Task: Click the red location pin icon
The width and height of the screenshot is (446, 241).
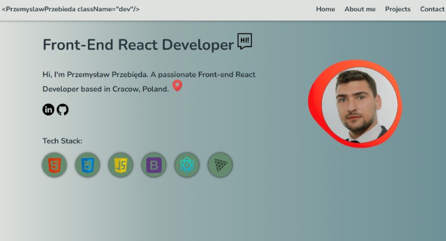Action: 177,86
